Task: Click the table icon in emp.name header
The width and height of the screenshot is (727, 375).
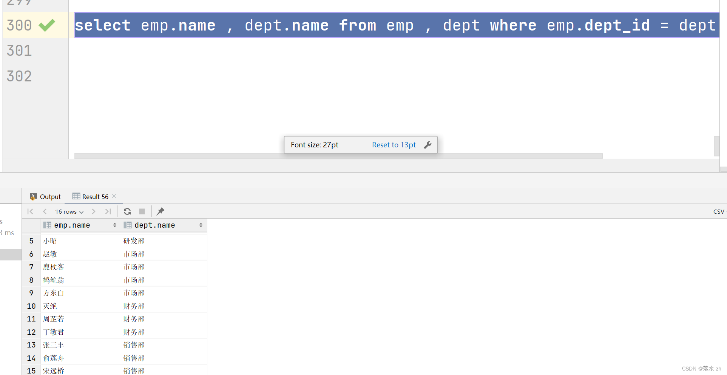Action: [x=47, y=225]
